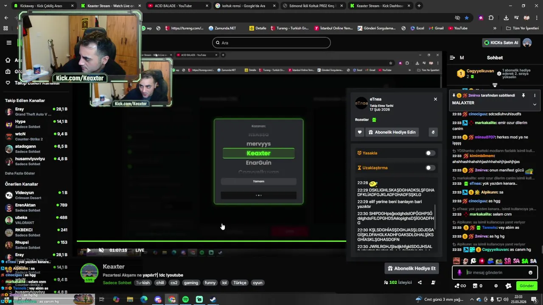The width and height of the screenshot is (543, 305).
Task: Play the stream video
Action: [88, 250]
